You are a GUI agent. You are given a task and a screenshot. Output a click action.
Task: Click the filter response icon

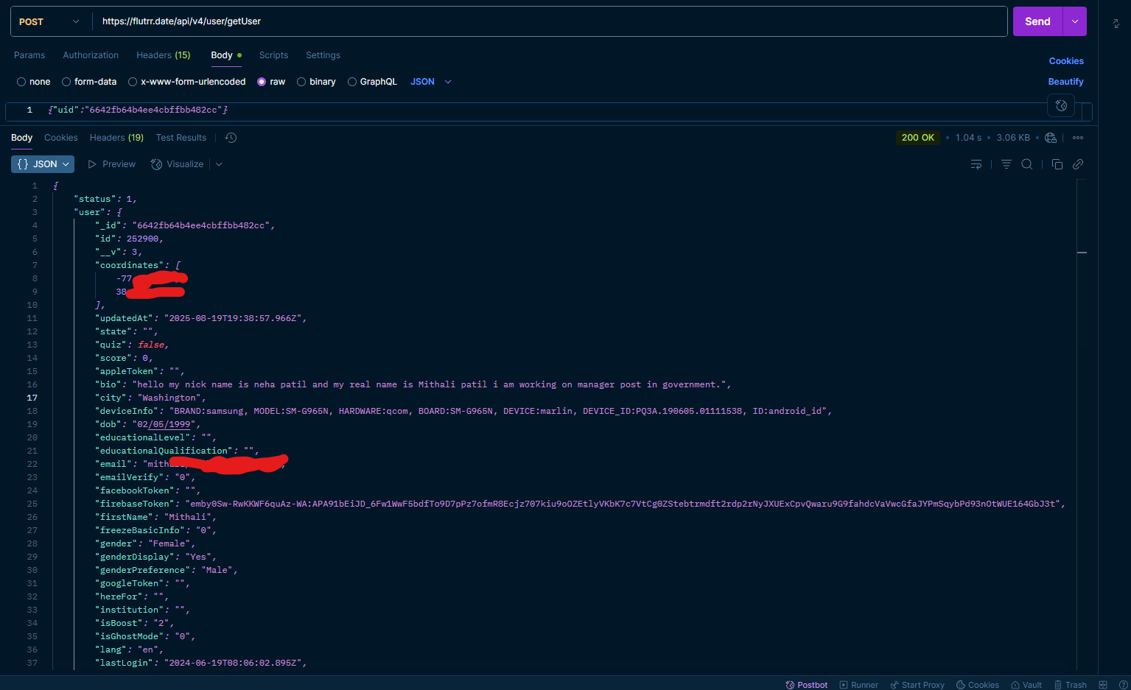1006,164
